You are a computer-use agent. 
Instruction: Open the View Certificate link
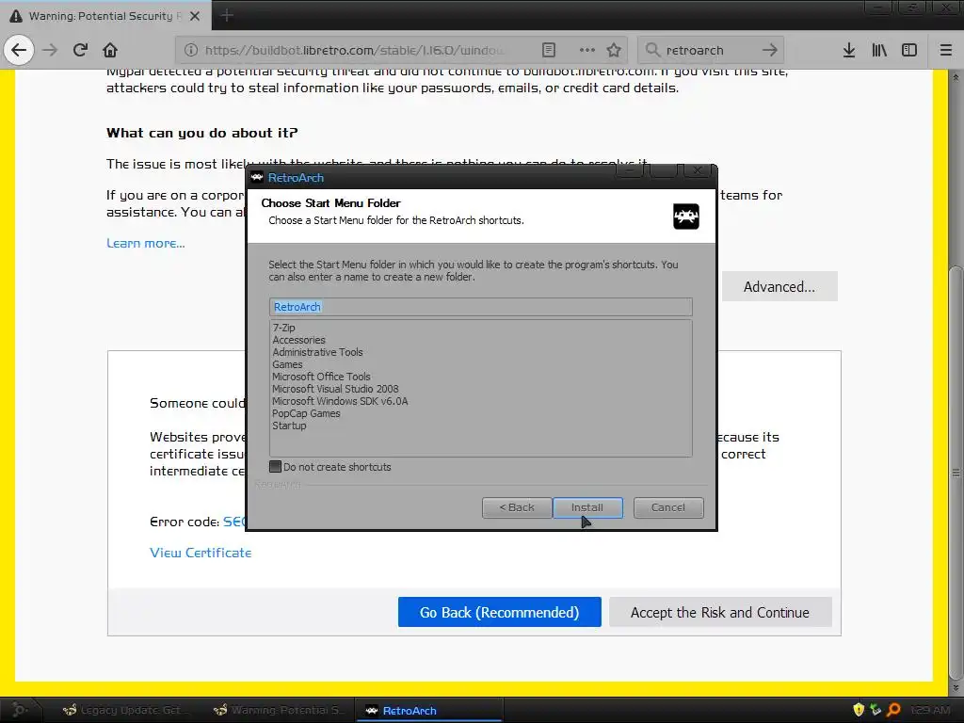201,553
